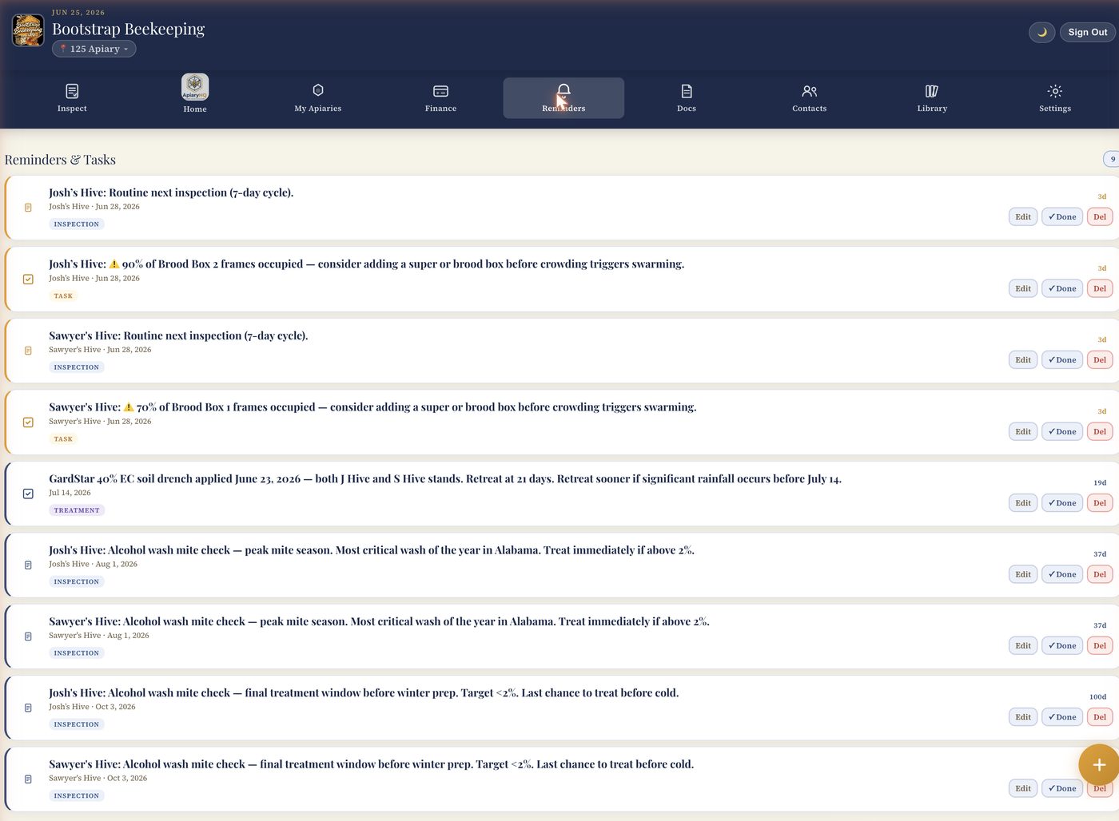This screenshot has width=1119, height=821.
Task: Delete the GardStar soil drench reminder
Action: click(x=1100, y=502)
